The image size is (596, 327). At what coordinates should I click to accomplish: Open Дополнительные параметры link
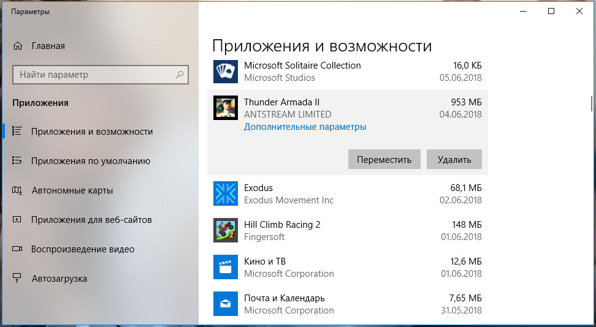[305, 127]
